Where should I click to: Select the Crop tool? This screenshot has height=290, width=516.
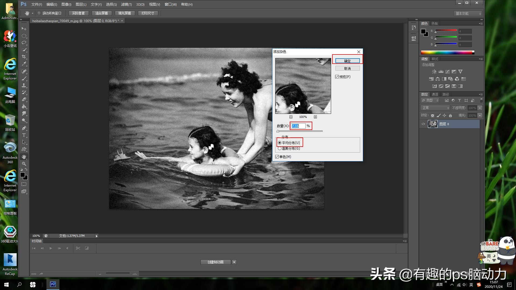24,57
